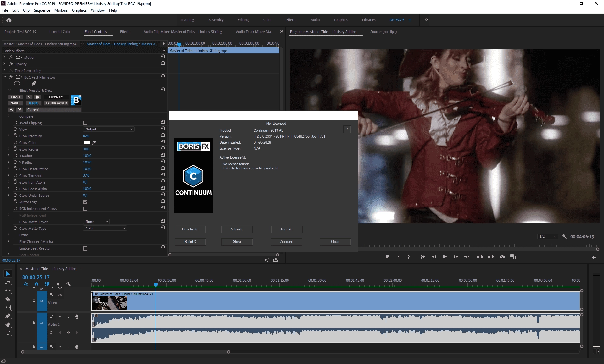
Task: Open the View Output dropdown
Action: [109, 129]
